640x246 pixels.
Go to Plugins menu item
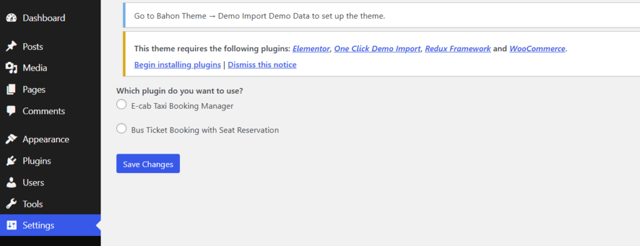(50, 160)
